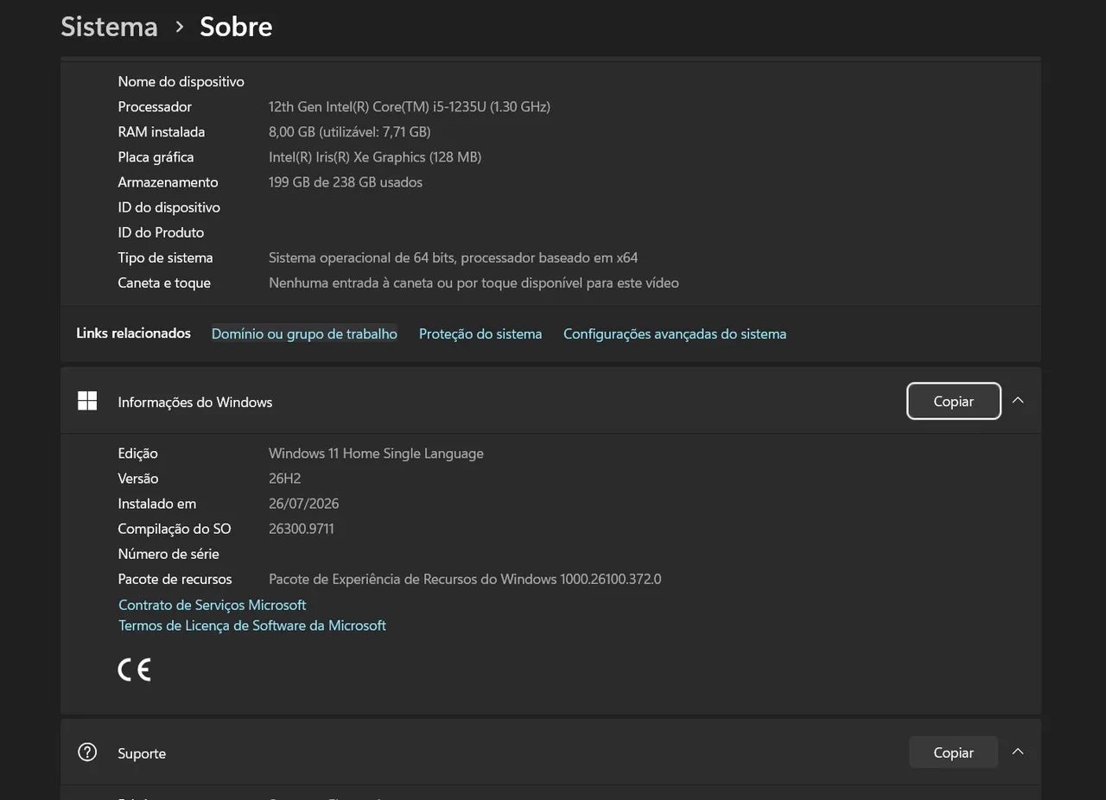The width and height of the screenshot is (1106, 800).
Task: Open Proteção do sistema link
Action: coord(480,333)
